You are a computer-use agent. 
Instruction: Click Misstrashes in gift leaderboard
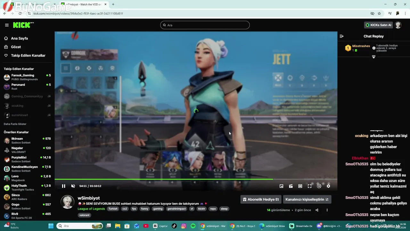tap(361, 46)
